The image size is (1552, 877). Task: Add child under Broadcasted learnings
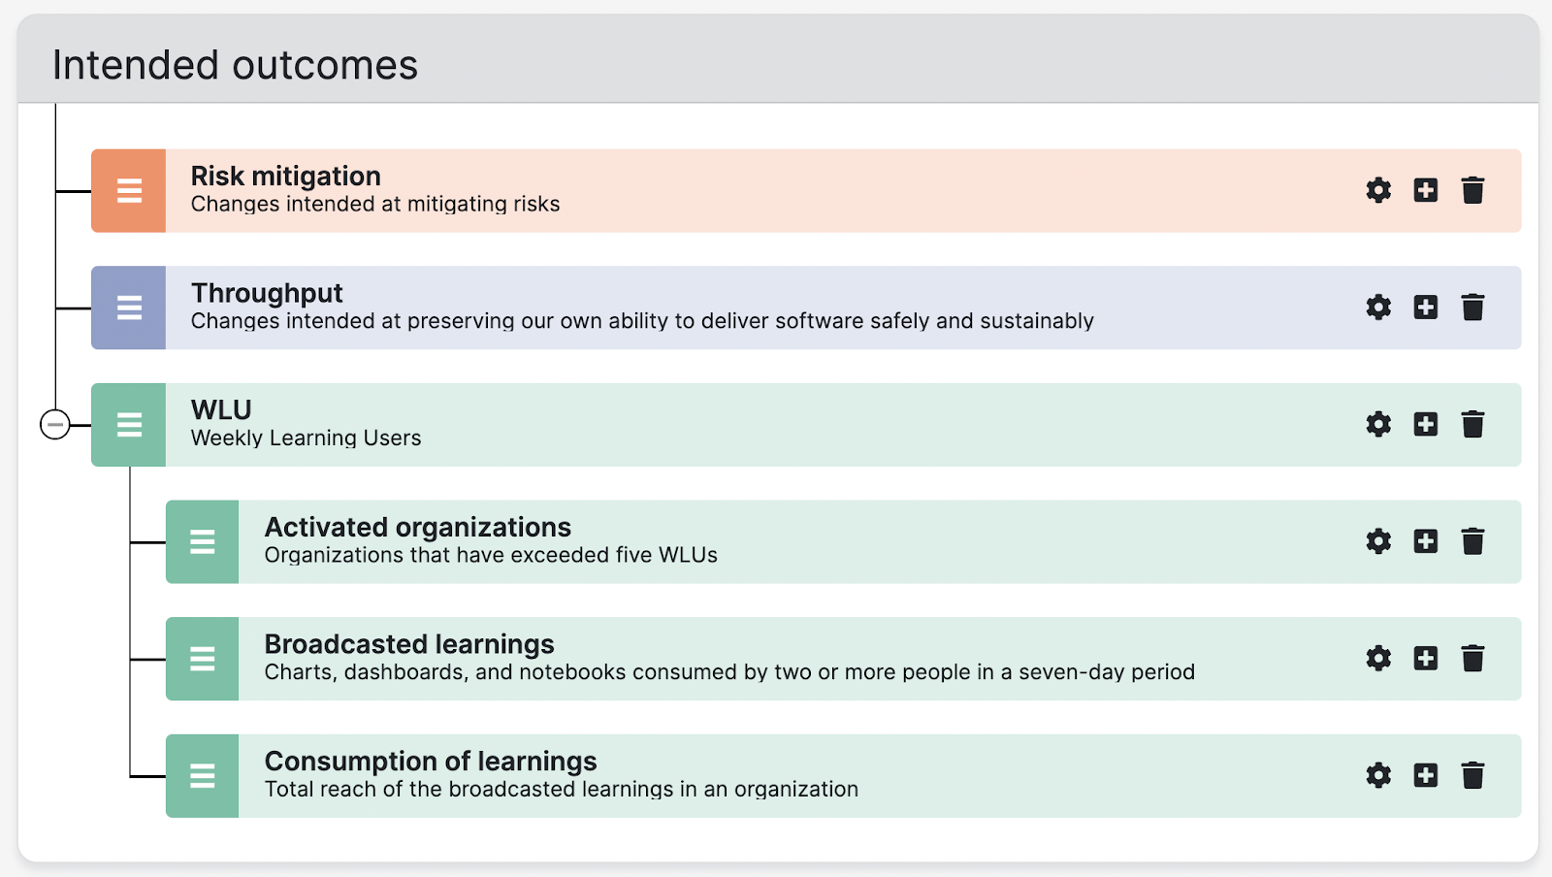(x=1426, y=659)
